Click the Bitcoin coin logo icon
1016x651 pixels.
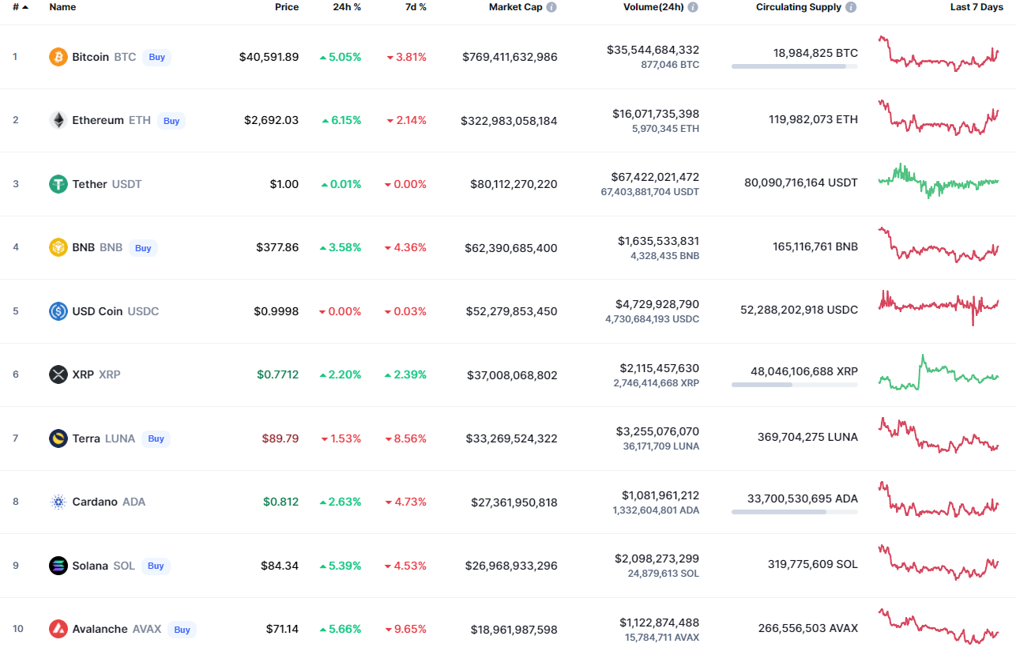click(58, 57)
